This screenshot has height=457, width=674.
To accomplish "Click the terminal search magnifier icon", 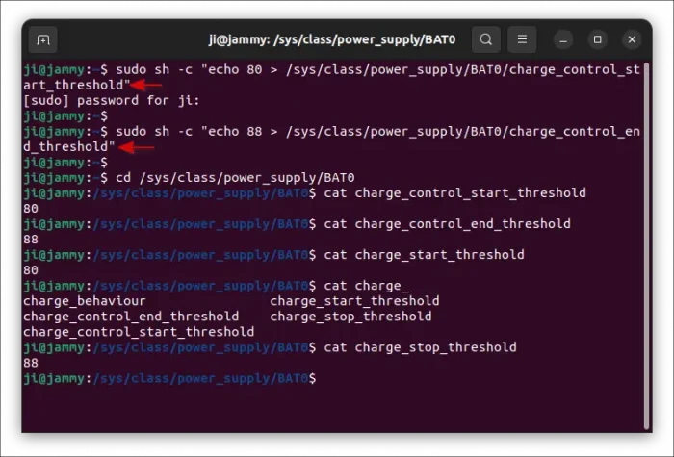I will click(486, 39).
